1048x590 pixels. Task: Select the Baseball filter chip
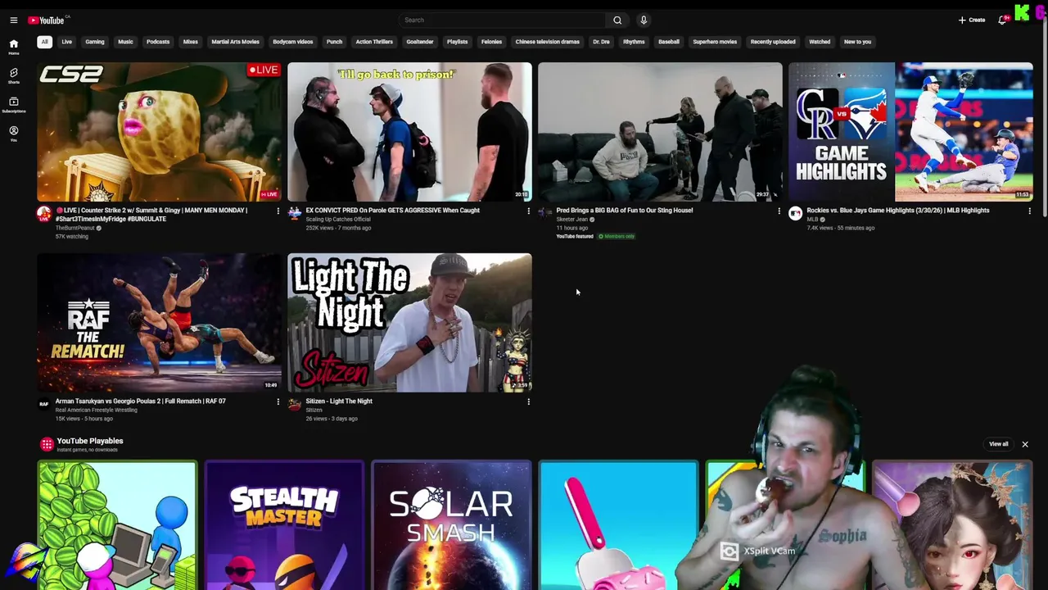669,42
